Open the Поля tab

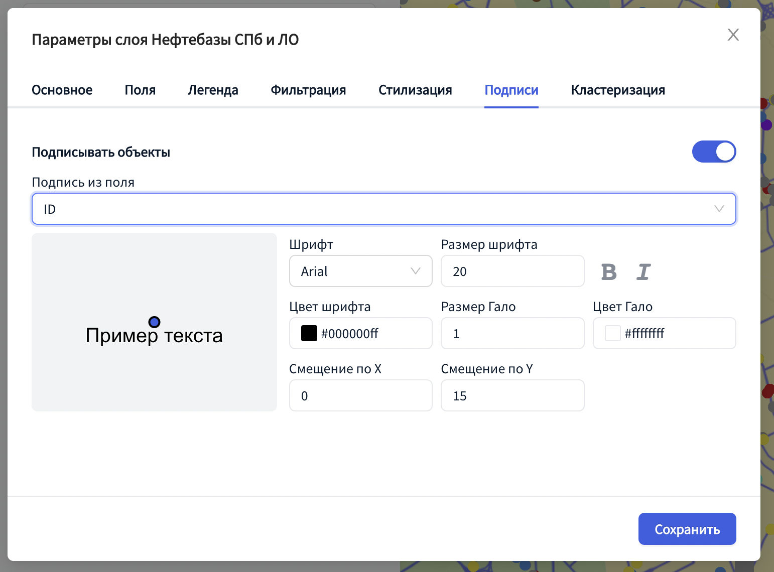140,90
